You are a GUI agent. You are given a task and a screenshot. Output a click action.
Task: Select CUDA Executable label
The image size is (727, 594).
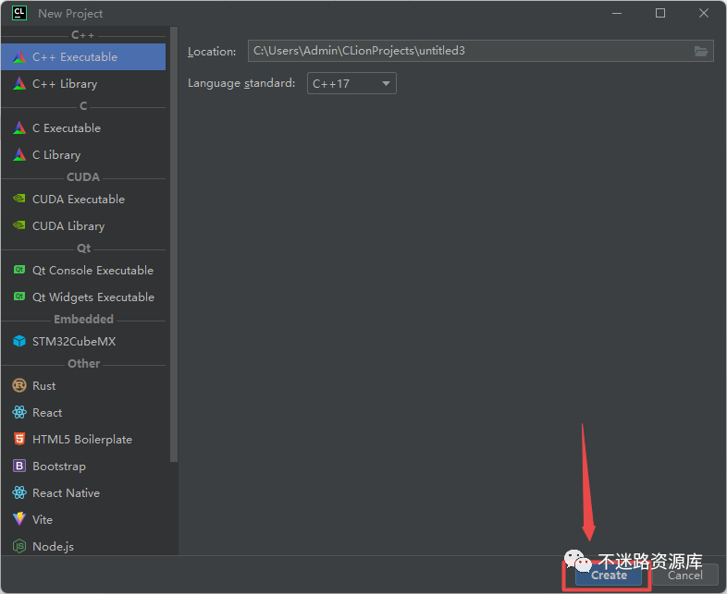click(79, 200)
